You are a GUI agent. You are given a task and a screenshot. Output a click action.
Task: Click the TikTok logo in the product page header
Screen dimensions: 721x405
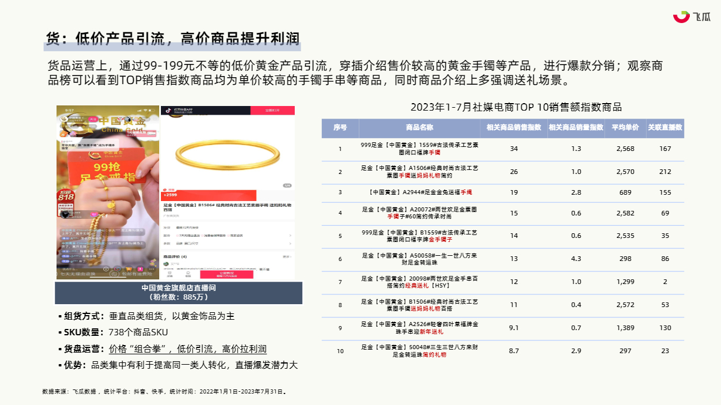(168, 110)
